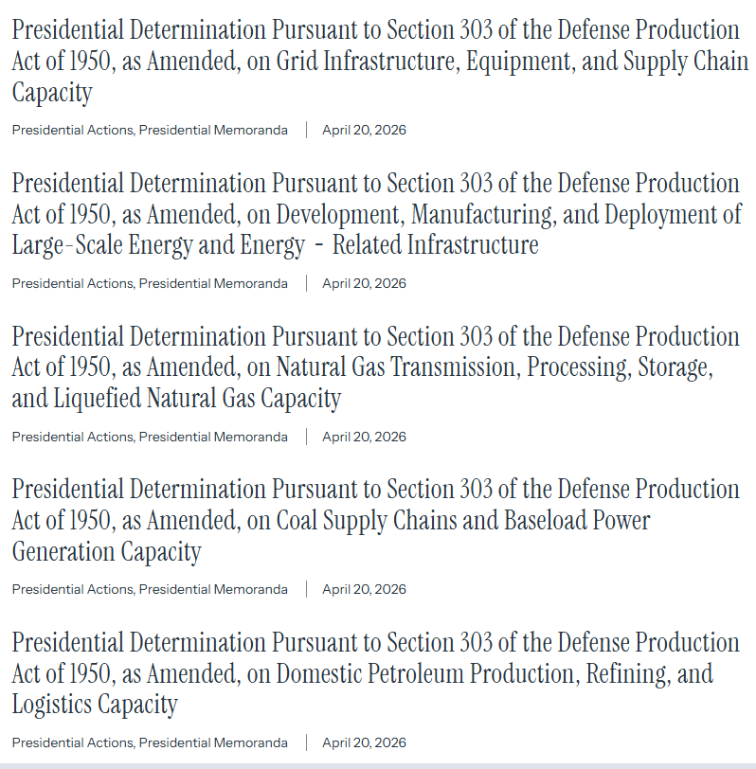This screenshot has height=769, width=756.
Task: Open the Natural Gas Transmission determination headline
Action: (x=376, y=367)
